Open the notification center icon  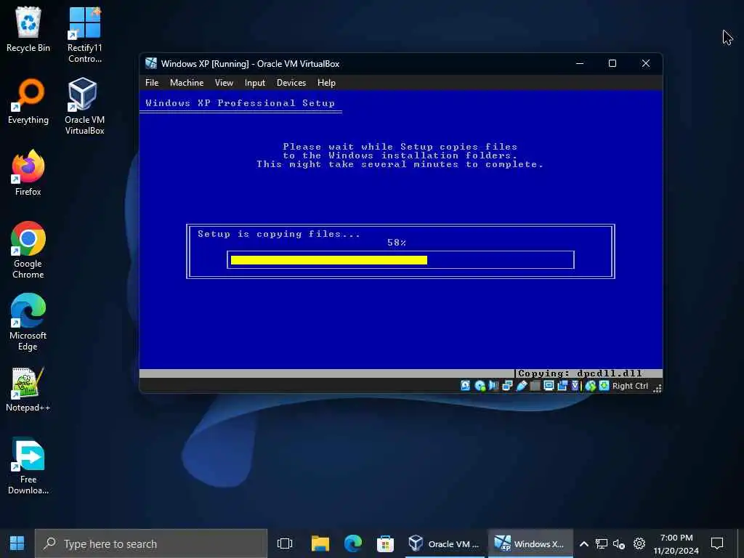pyautogui.click(x=717, y=543)
